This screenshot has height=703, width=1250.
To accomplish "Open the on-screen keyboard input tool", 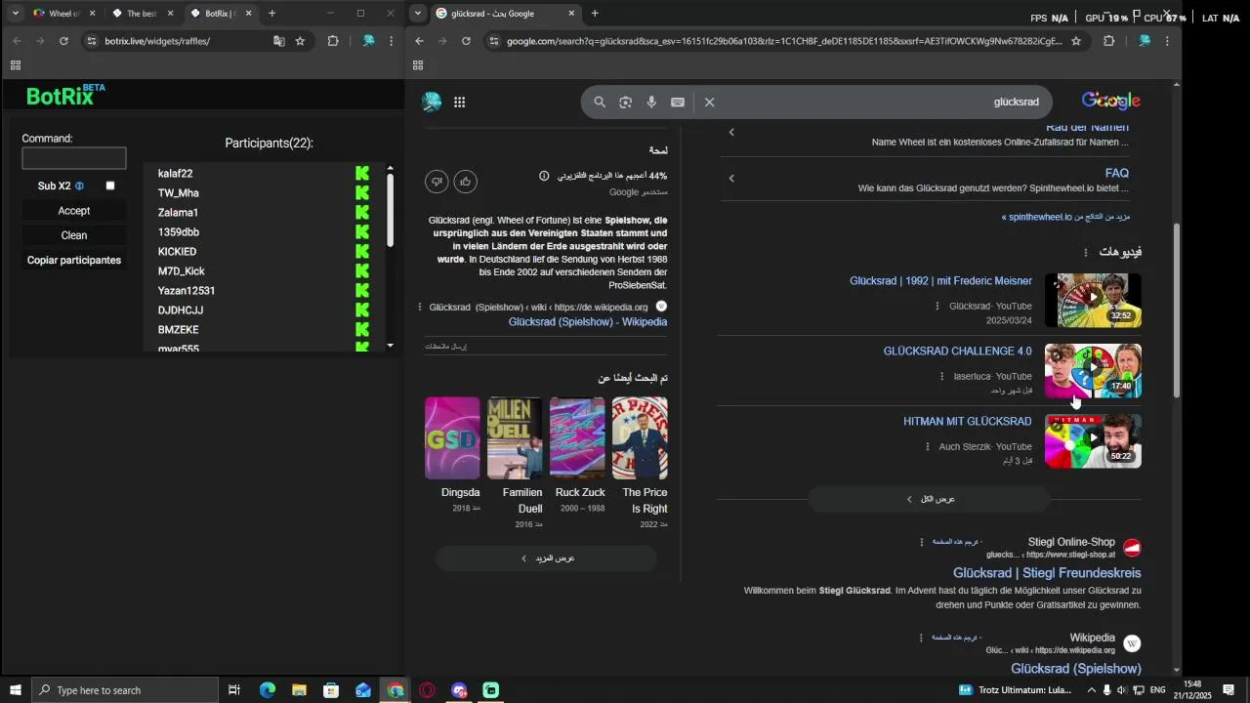I will click(678, 103).
